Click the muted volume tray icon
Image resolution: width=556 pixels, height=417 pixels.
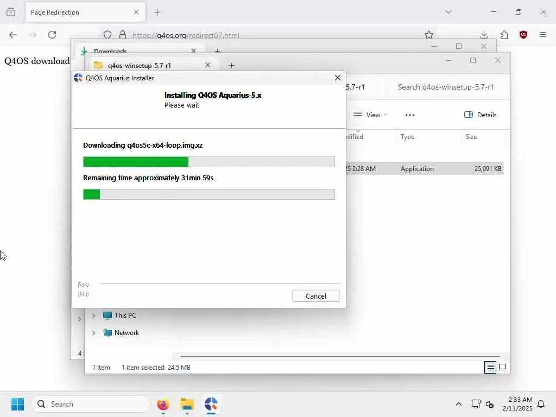[490, 404]
